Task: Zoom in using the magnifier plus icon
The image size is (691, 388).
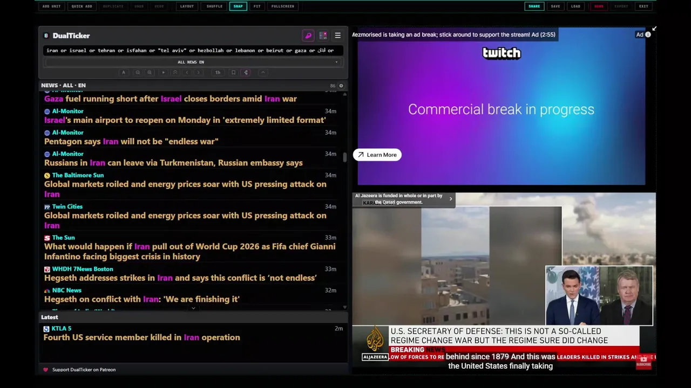Action: coord(150,72)
